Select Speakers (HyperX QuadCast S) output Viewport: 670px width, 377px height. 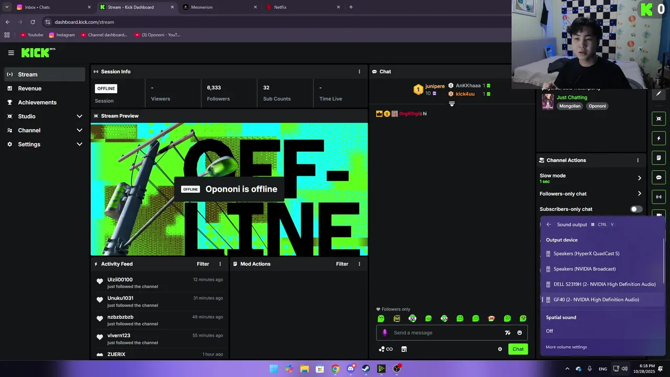tap(601, 253)
